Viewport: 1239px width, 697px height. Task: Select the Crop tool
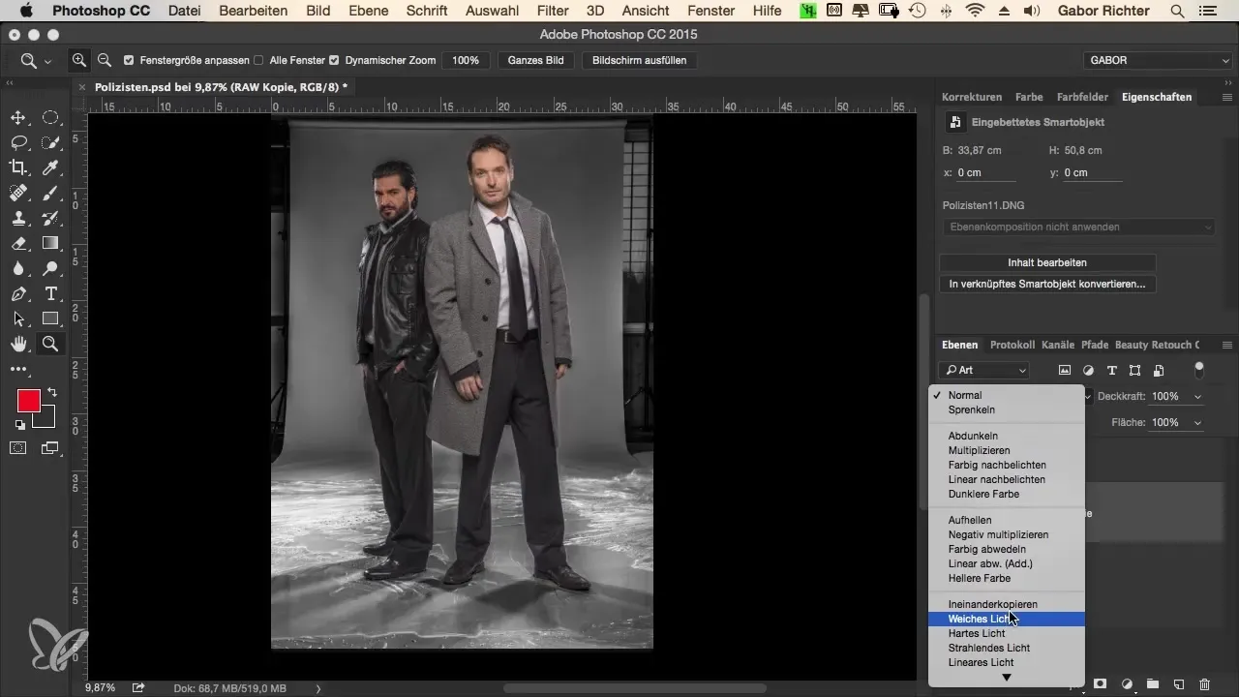pyautogui.click(x=18, y=168)
